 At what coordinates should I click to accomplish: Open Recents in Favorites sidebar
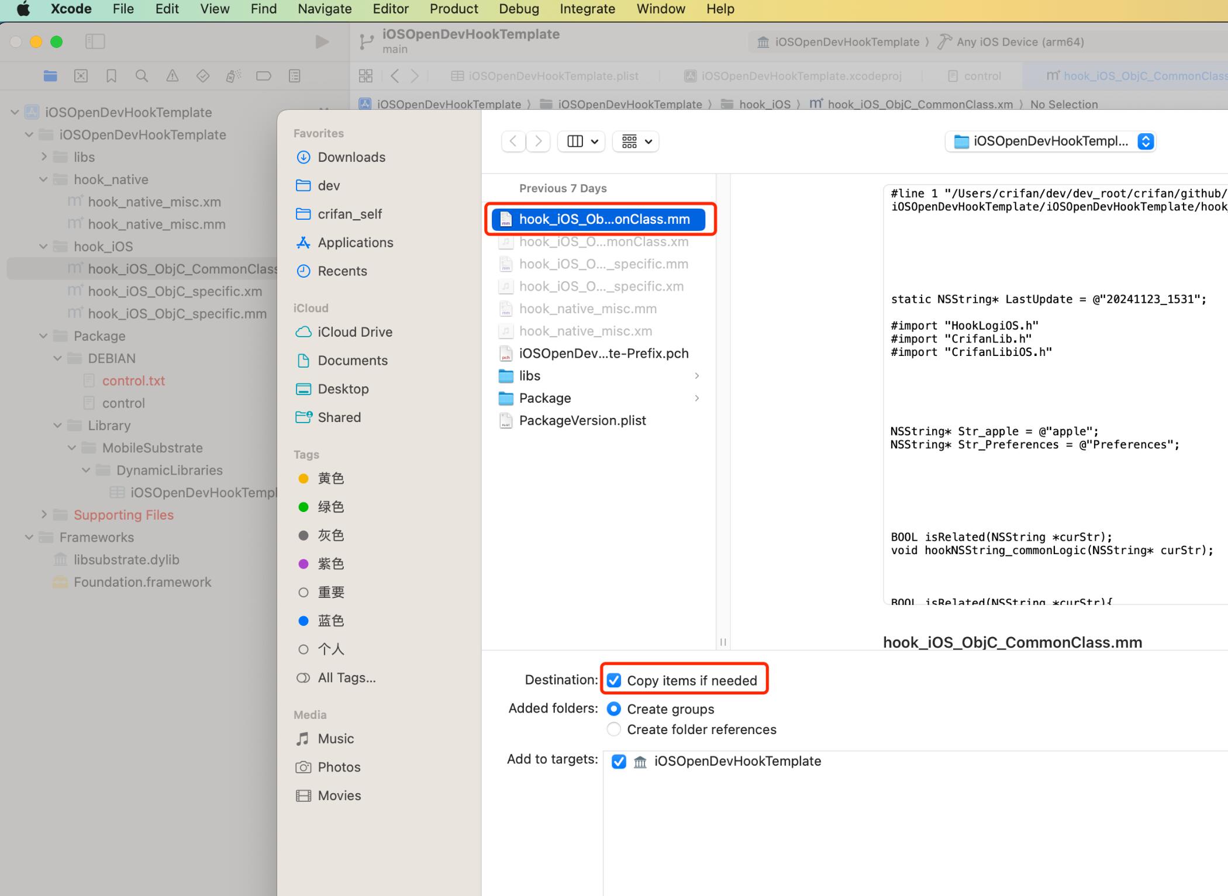click(342, 271)
